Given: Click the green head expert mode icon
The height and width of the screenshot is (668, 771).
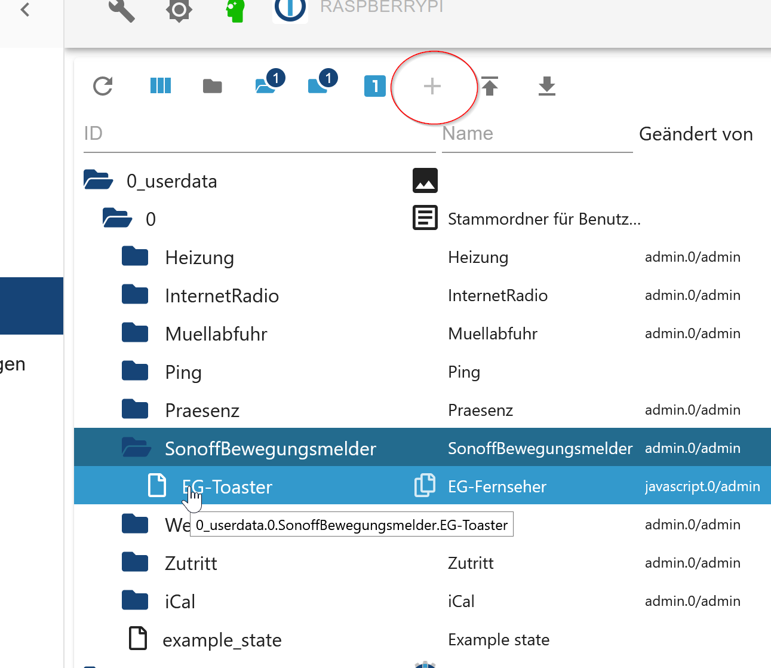Looking at the screenshot, I should point(235,11).
